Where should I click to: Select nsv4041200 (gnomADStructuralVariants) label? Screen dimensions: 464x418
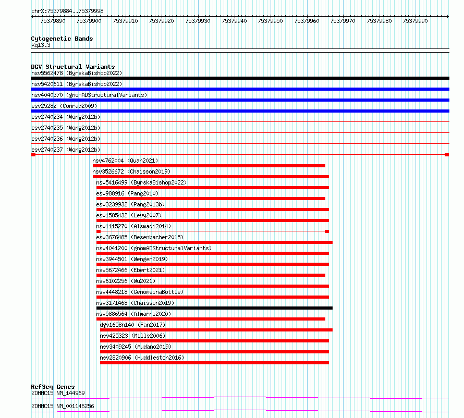tap(154, 248)
